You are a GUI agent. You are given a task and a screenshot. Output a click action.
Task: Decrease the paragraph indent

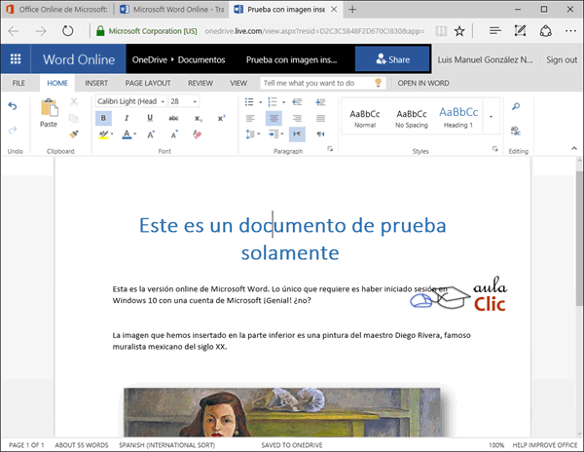pos(297,101)
